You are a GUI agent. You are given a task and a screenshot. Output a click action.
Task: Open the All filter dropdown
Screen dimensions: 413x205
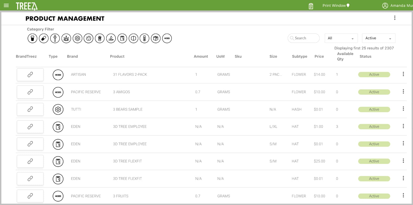[x=341, y=38]
